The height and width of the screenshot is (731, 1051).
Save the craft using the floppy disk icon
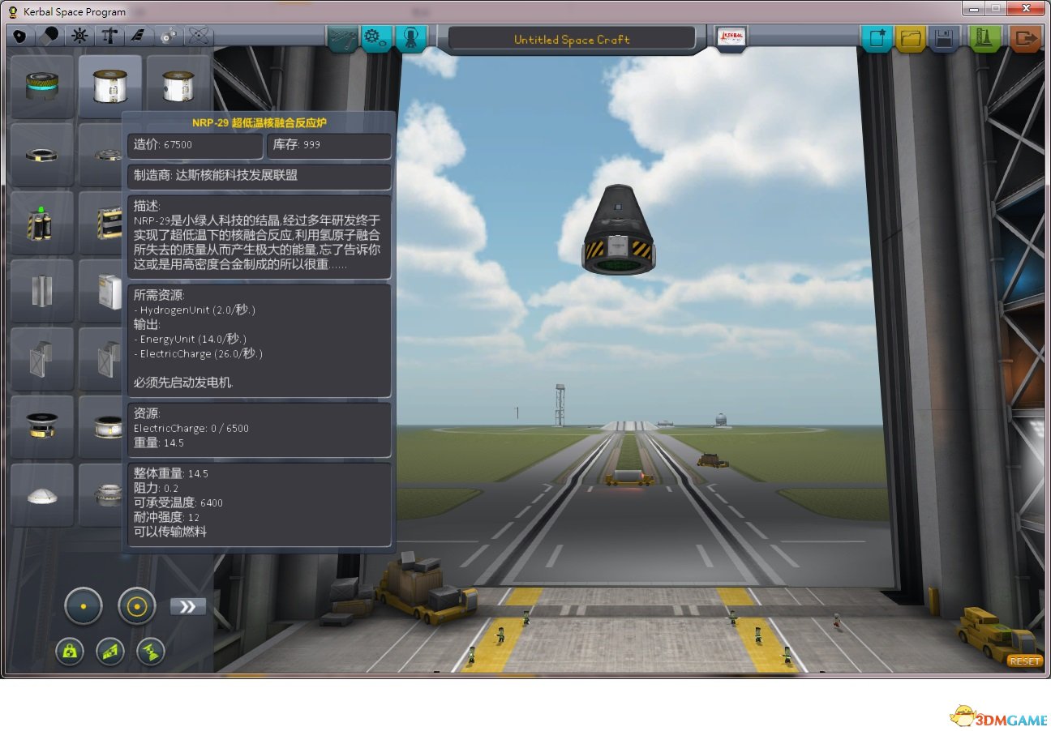click(x=944, y=38)
